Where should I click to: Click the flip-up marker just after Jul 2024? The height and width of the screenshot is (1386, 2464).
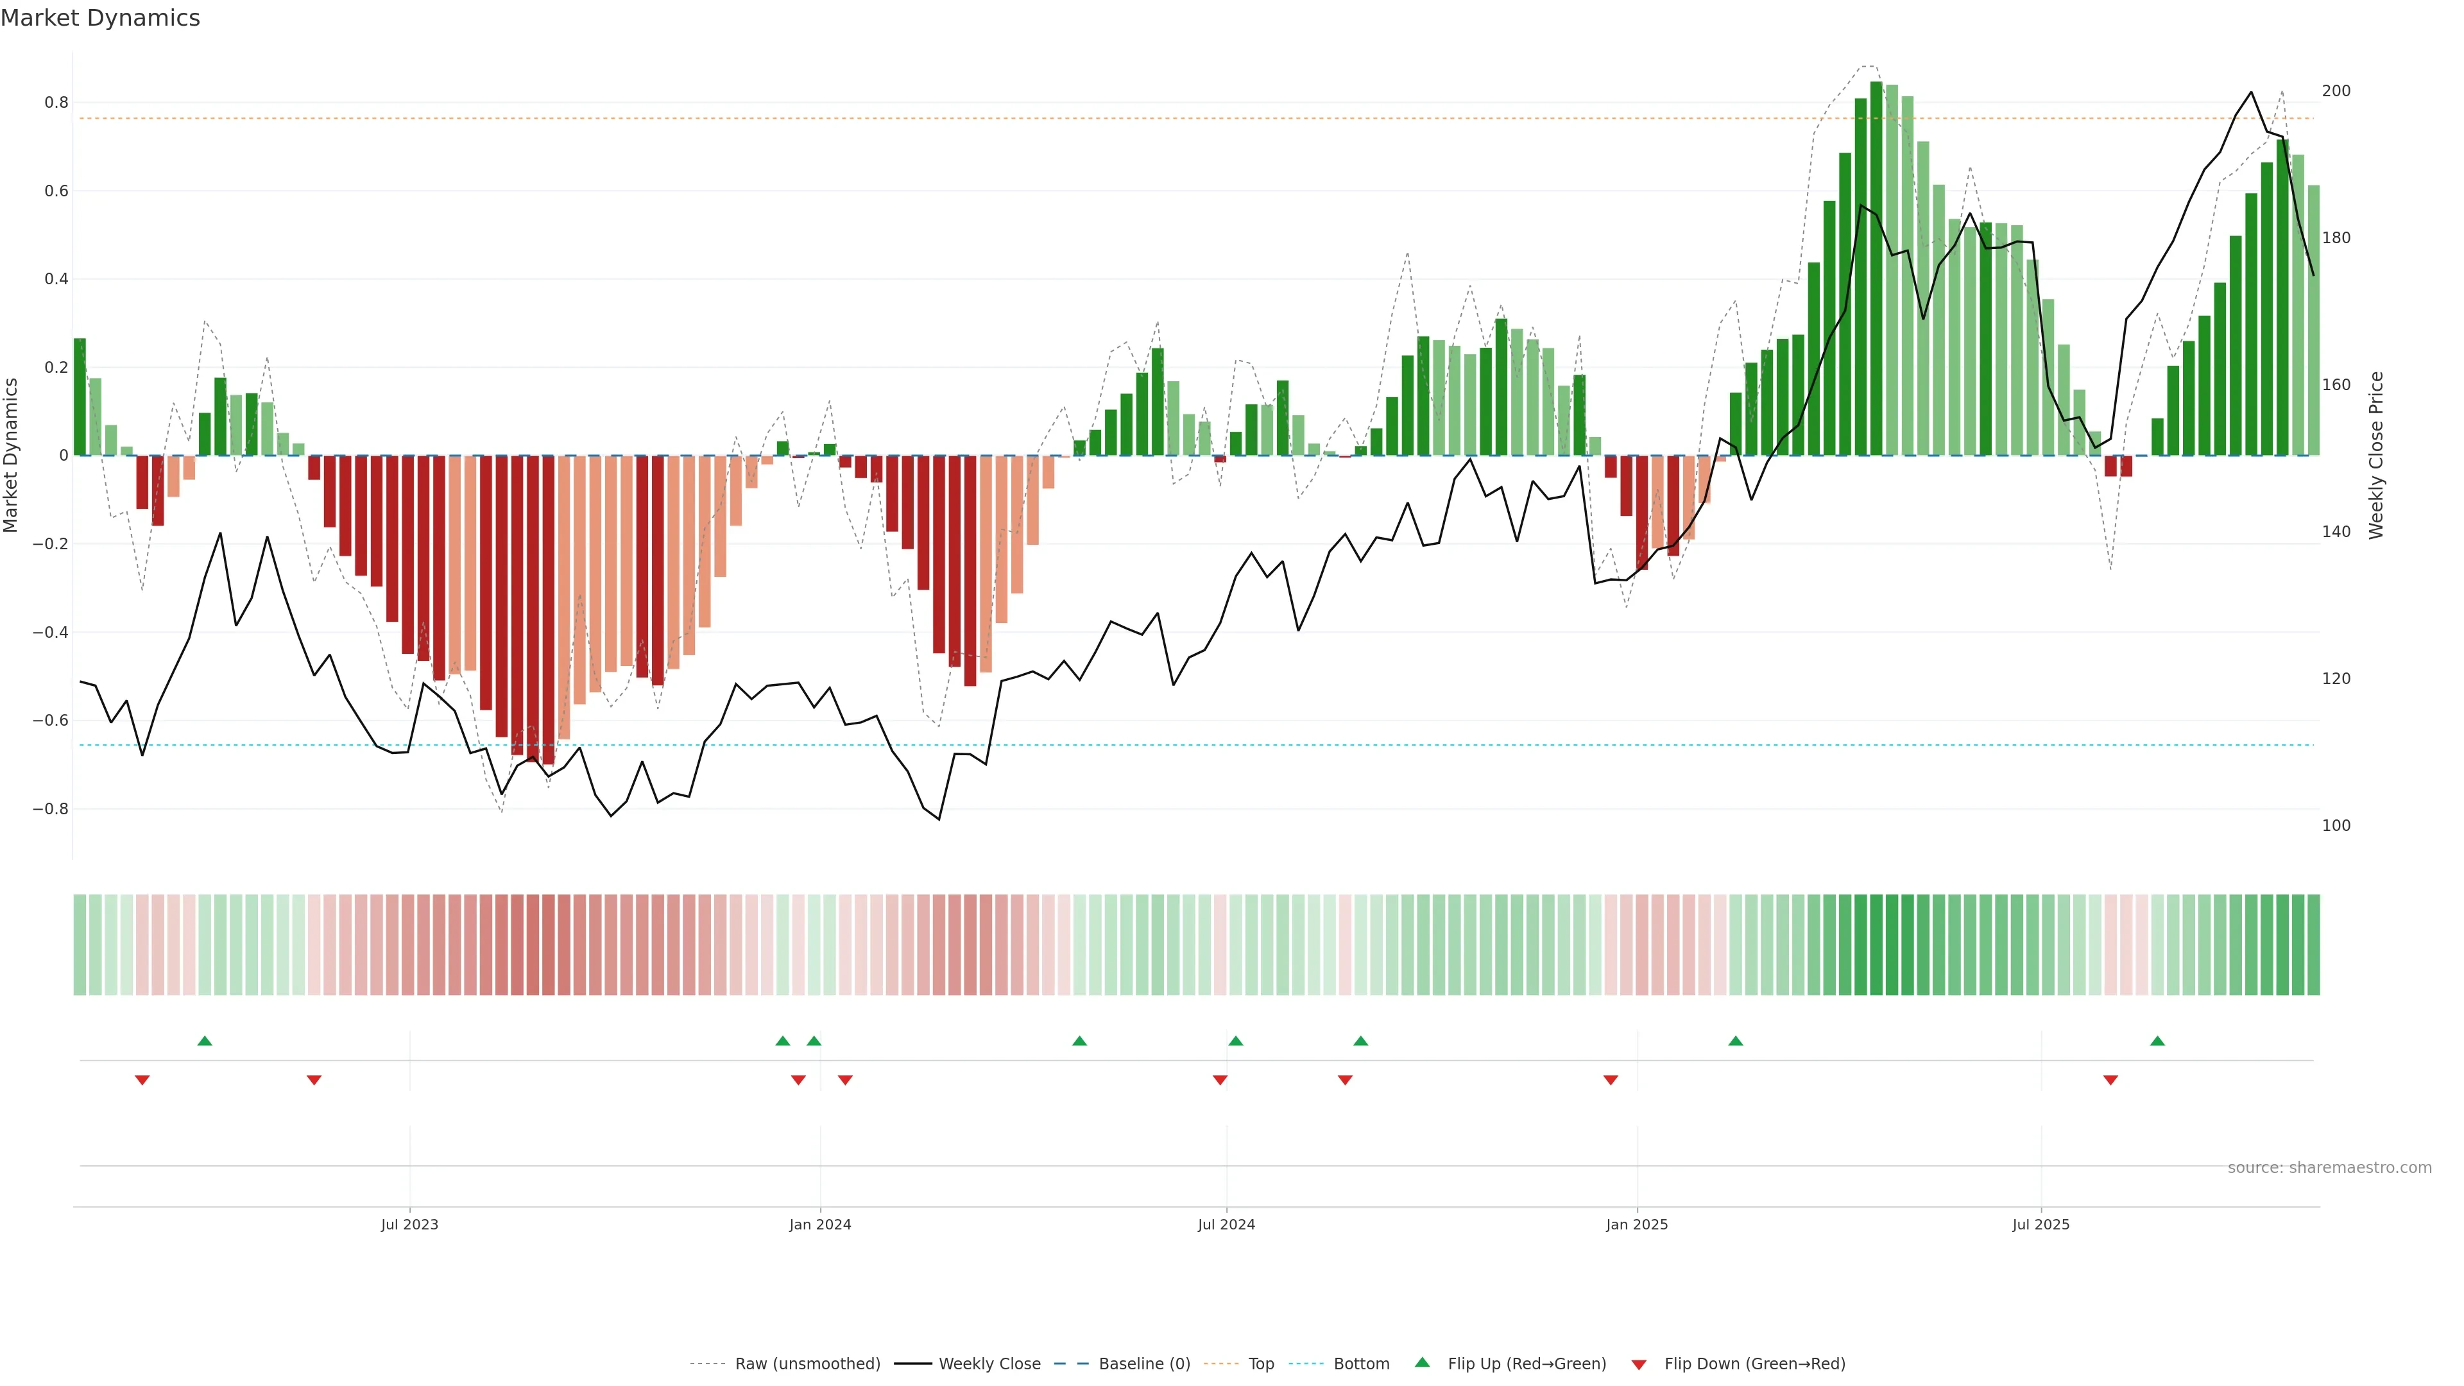pyautogui.click(x=1235, y=1041)
